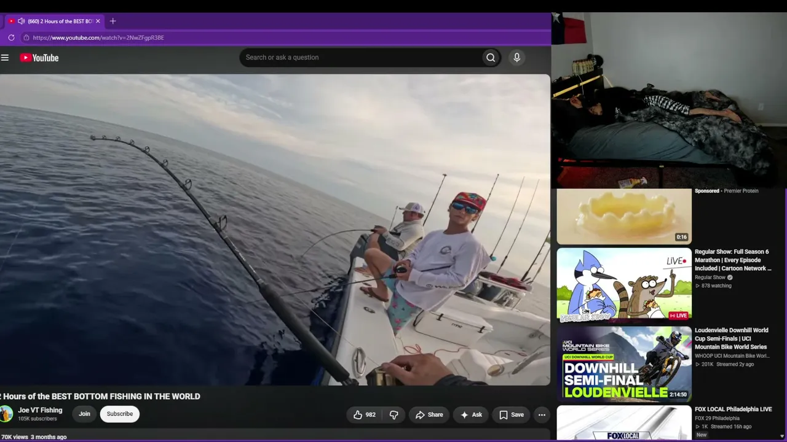Click the 105K subscribers count text
The image size is (787, 442).
coord(38,419)
